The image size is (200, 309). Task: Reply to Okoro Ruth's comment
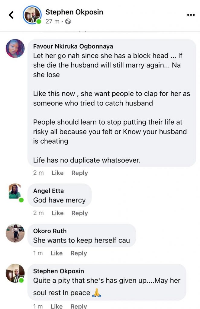click(79, 253)
